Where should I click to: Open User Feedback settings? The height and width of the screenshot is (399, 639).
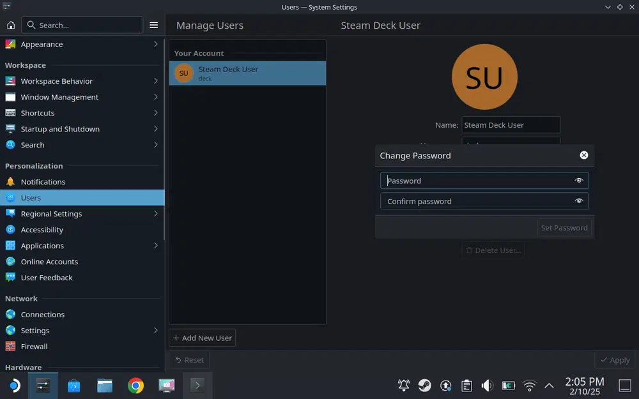(x=82, y=277)
